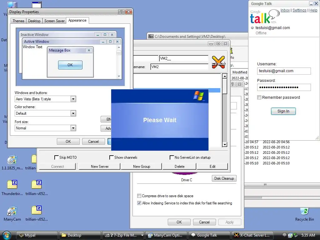The height and width of the screenshot is (240, 320).
Task: Open Google Talk Settings link
Action: [299, 10]
